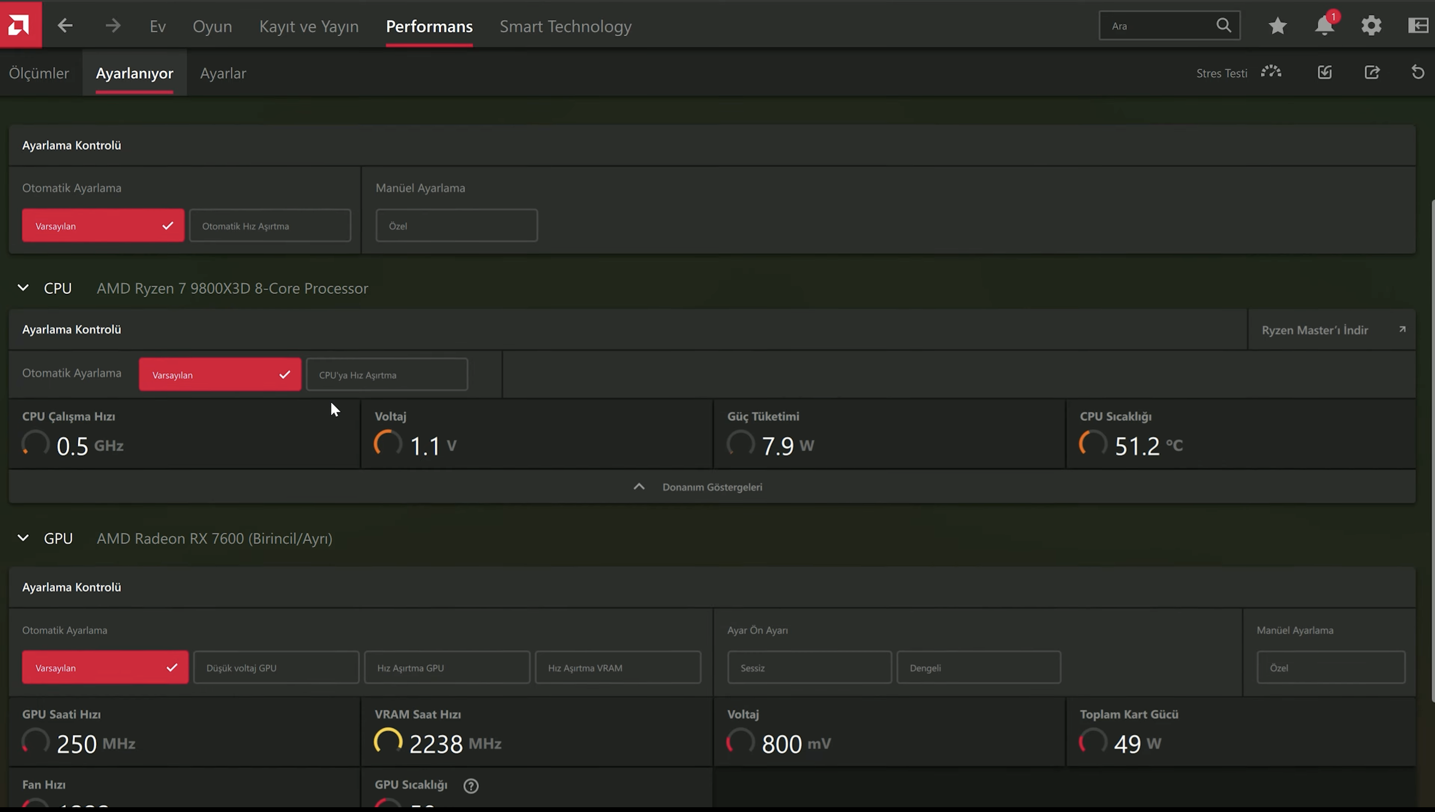Click the Stres Testi gauge icon

1271,72
